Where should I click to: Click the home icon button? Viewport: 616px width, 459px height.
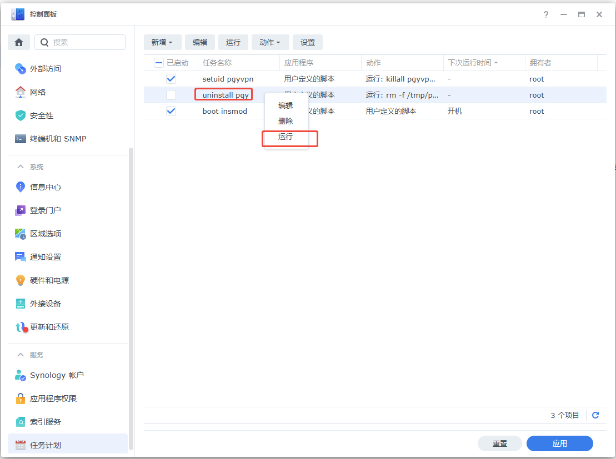tap(19, 42)
